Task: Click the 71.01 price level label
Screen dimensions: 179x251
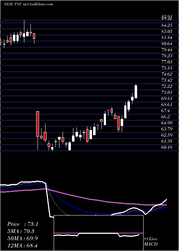Action: tap(167, 93)
